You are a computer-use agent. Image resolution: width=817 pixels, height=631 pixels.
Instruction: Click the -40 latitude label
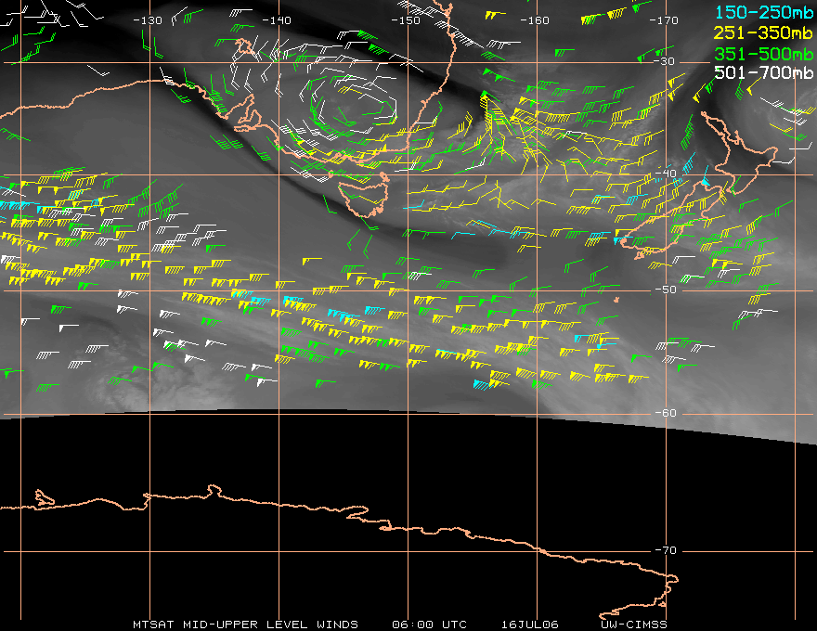coord(666,174)
